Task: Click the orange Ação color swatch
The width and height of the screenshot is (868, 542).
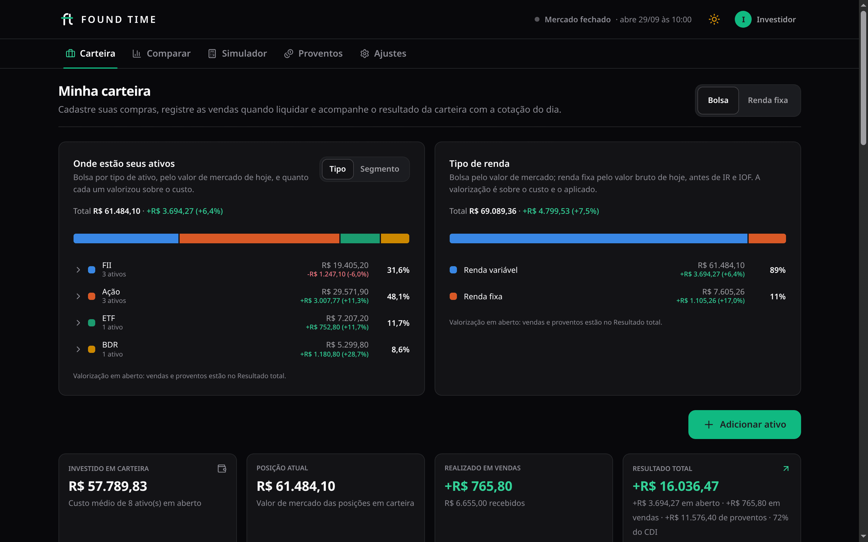Action: pyautogui.click(x=91, y=296)
